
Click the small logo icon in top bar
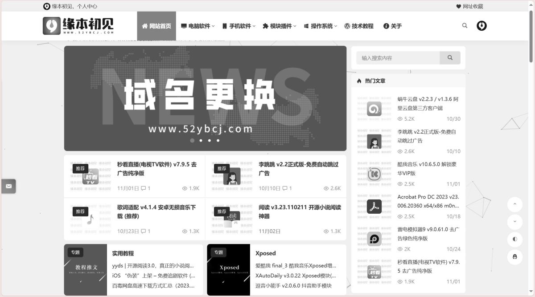click(x=46, y=6)
